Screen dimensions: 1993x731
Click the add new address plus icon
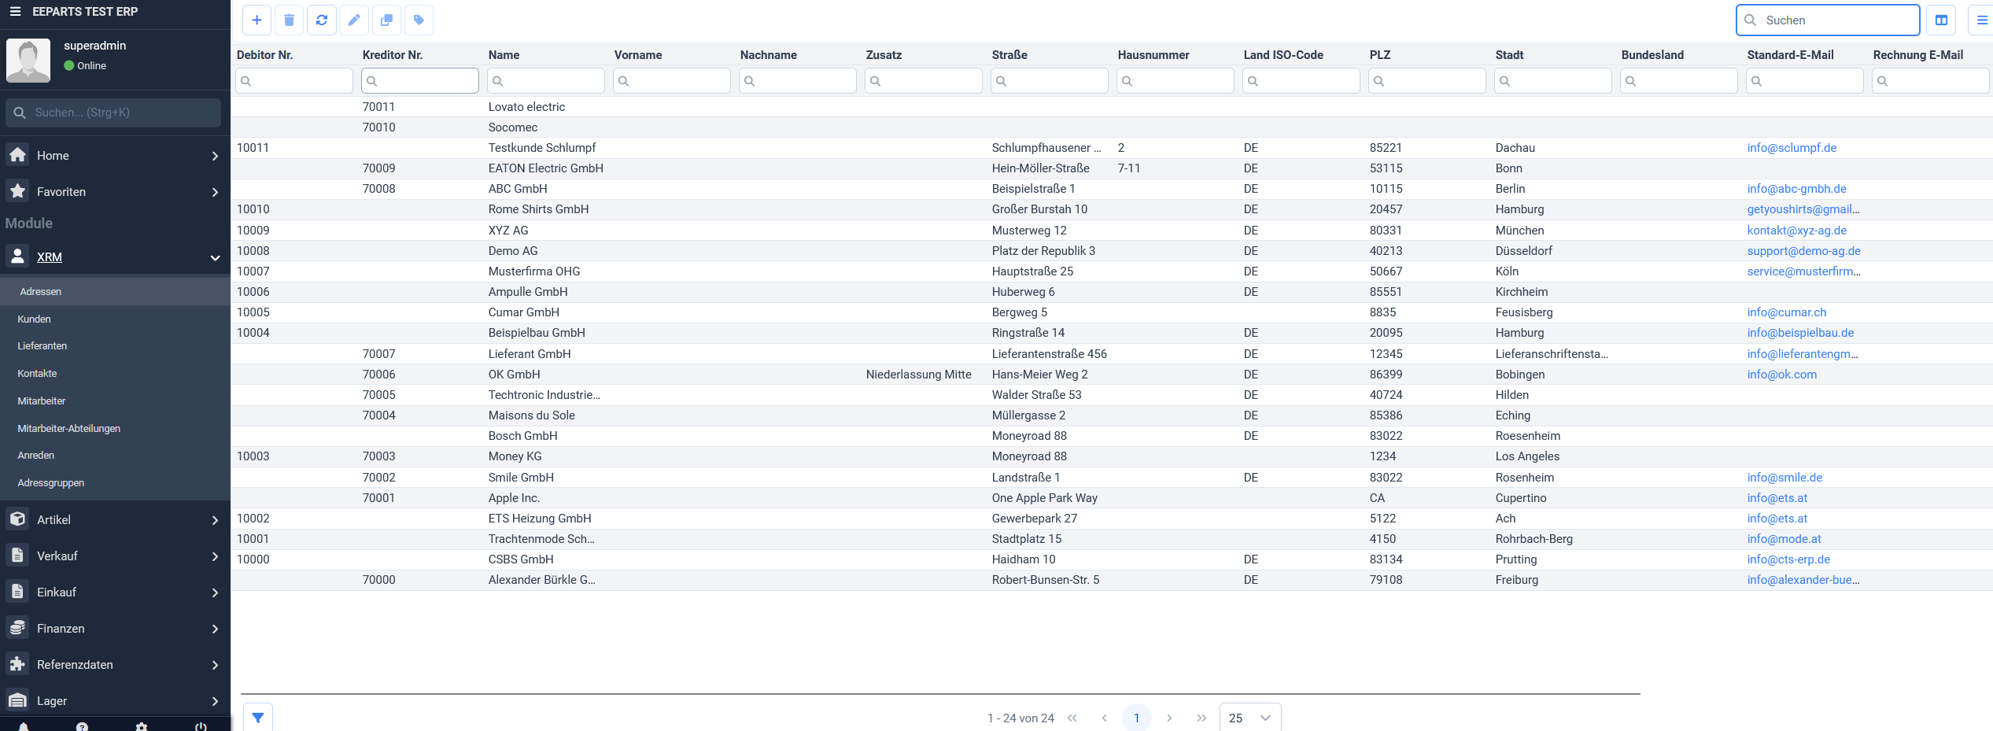(257, 20)
